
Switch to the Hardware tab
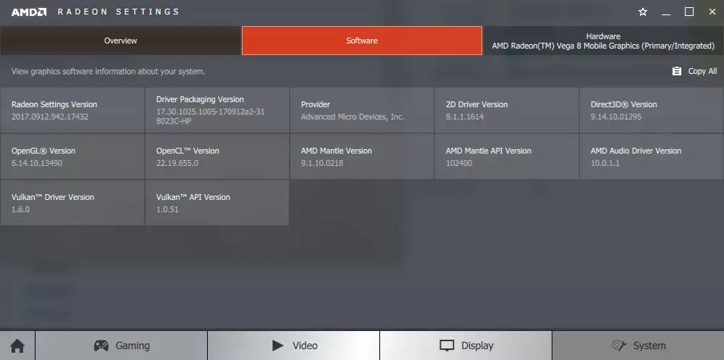(x=603, y=41)
